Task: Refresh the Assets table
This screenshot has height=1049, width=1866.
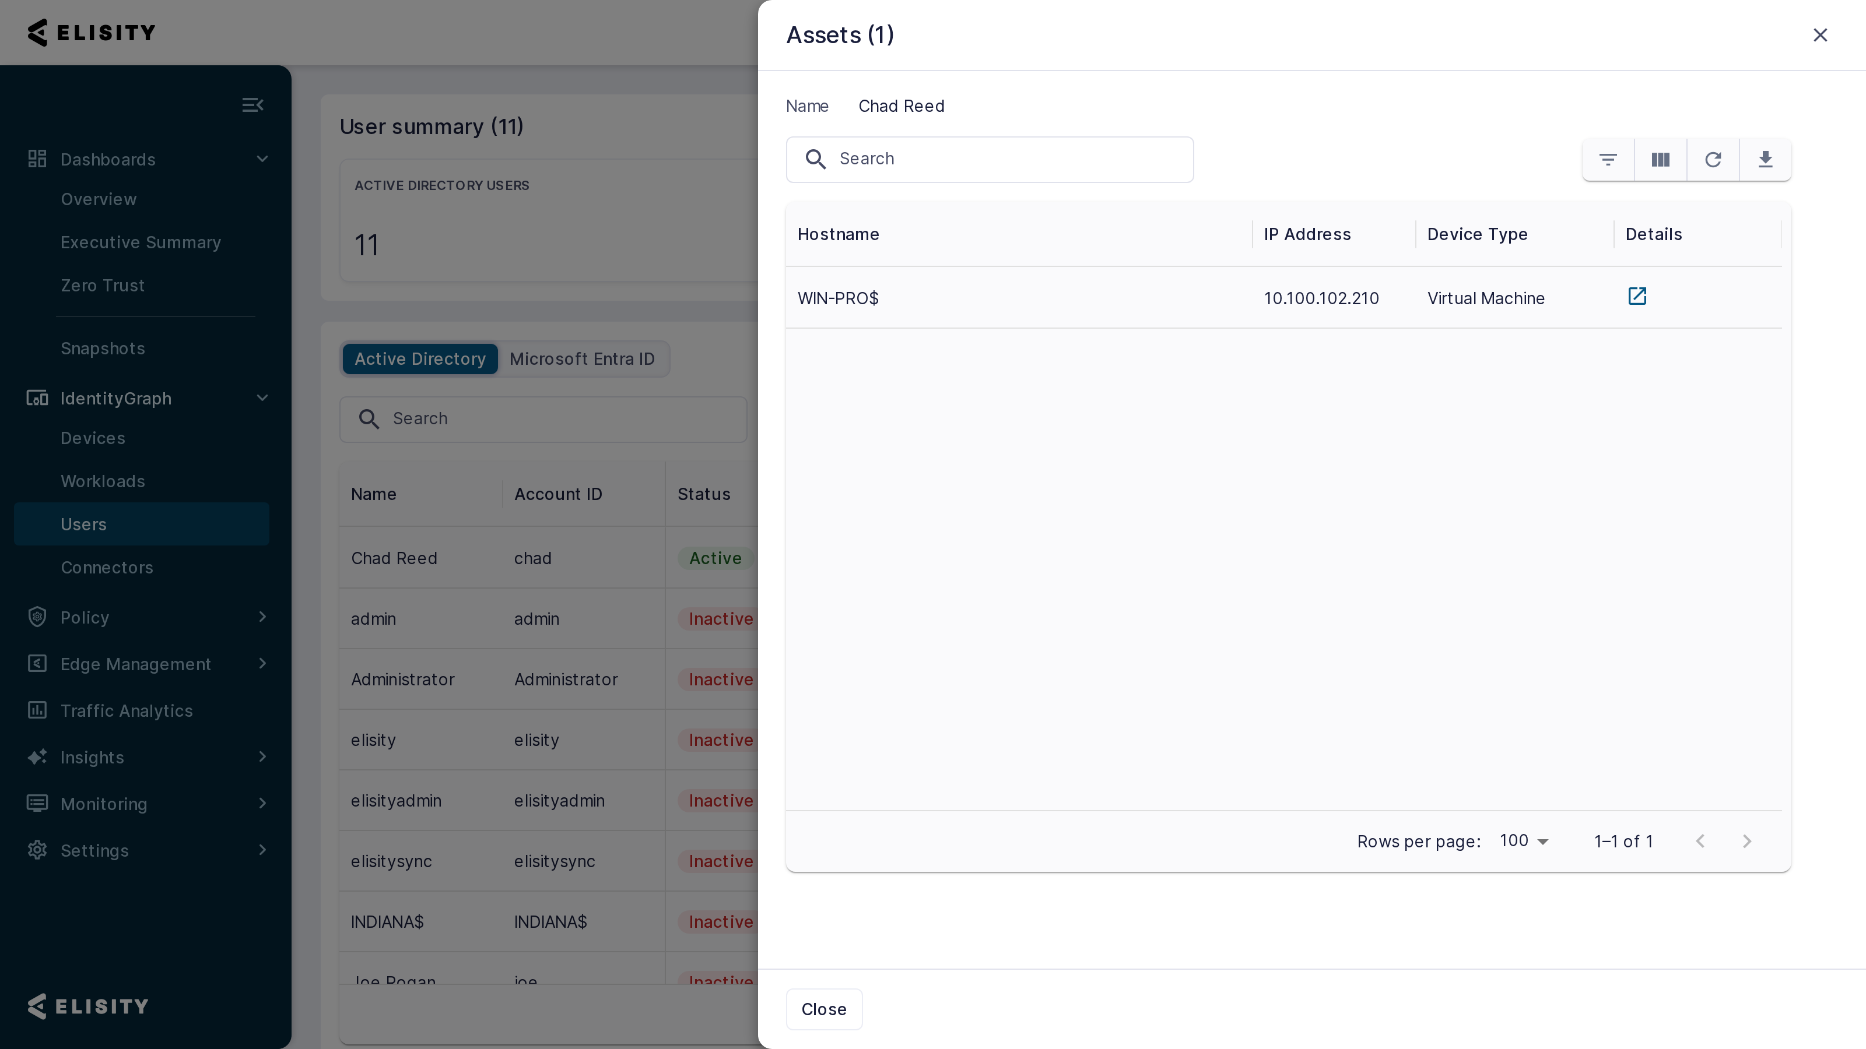Action: (1713, 159)
